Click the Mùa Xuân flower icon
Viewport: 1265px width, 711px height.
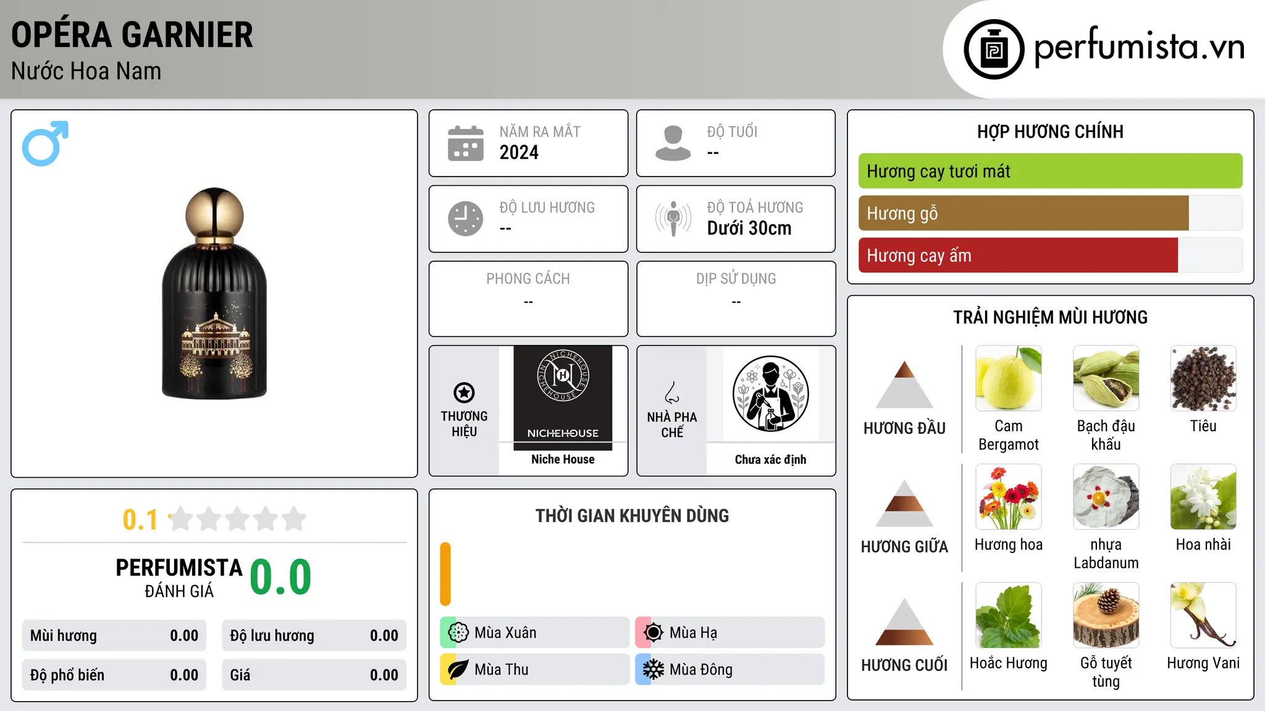click(x=458, y=633)
